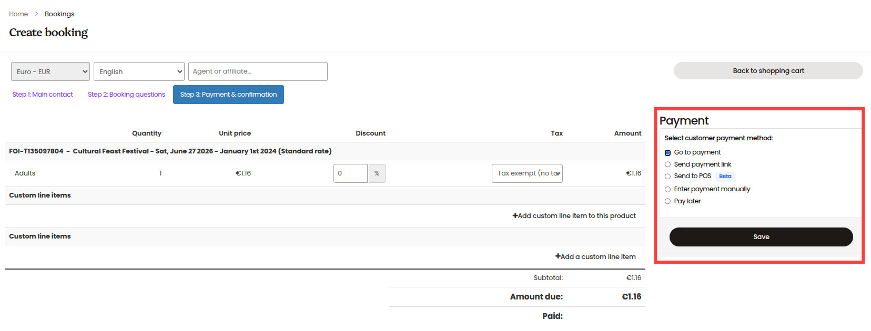
Task: Click the Beta badge next to Send to POS
Action: [x=725, y=177]
